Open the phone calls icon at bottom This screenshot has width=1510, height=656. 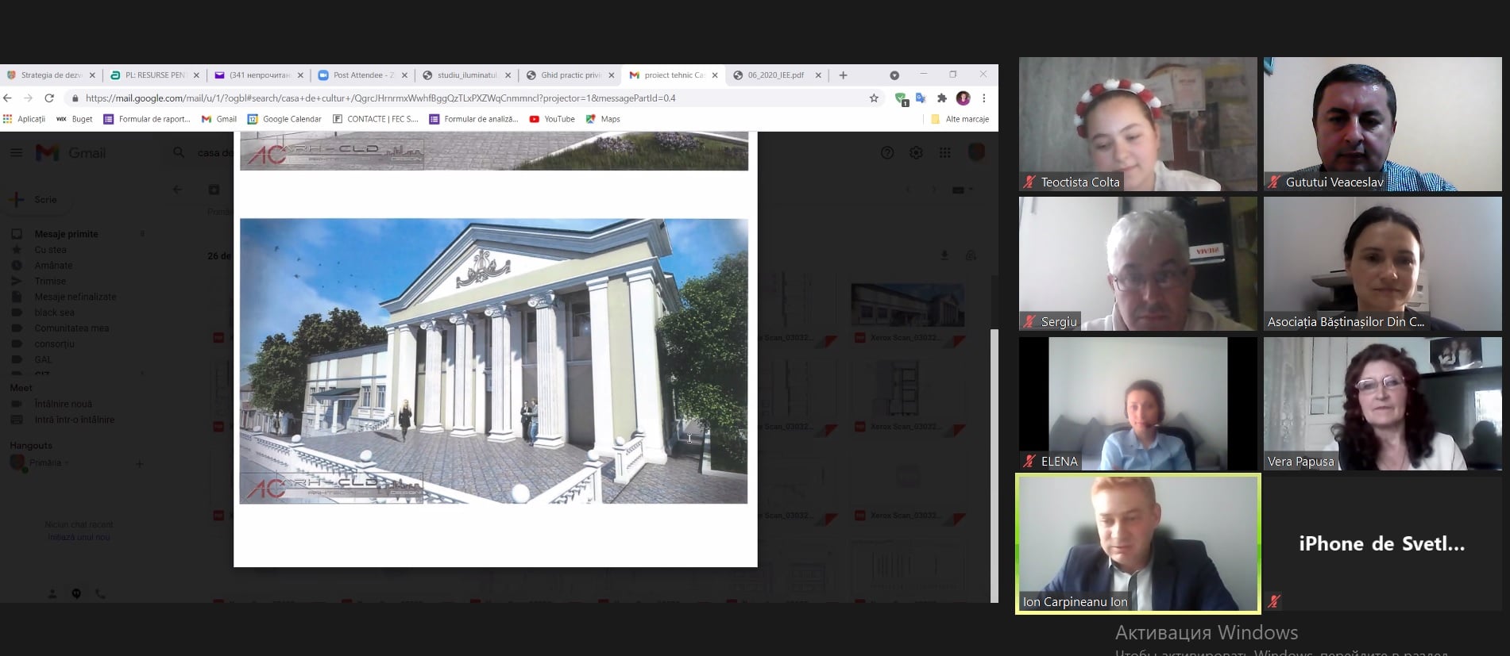100,593
